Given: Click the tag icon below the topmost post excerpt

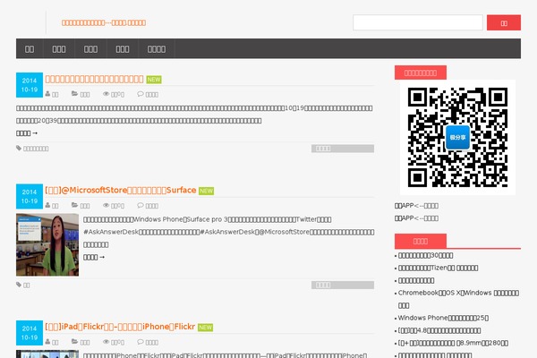Looking at the screenshot, I should pyautogui.click(x=19, y=148).
